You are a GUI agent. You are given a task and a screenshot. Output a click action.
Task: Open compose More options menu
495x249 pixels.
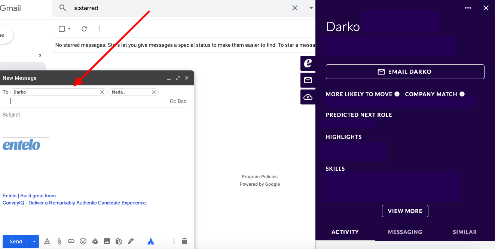click(174, 242)
